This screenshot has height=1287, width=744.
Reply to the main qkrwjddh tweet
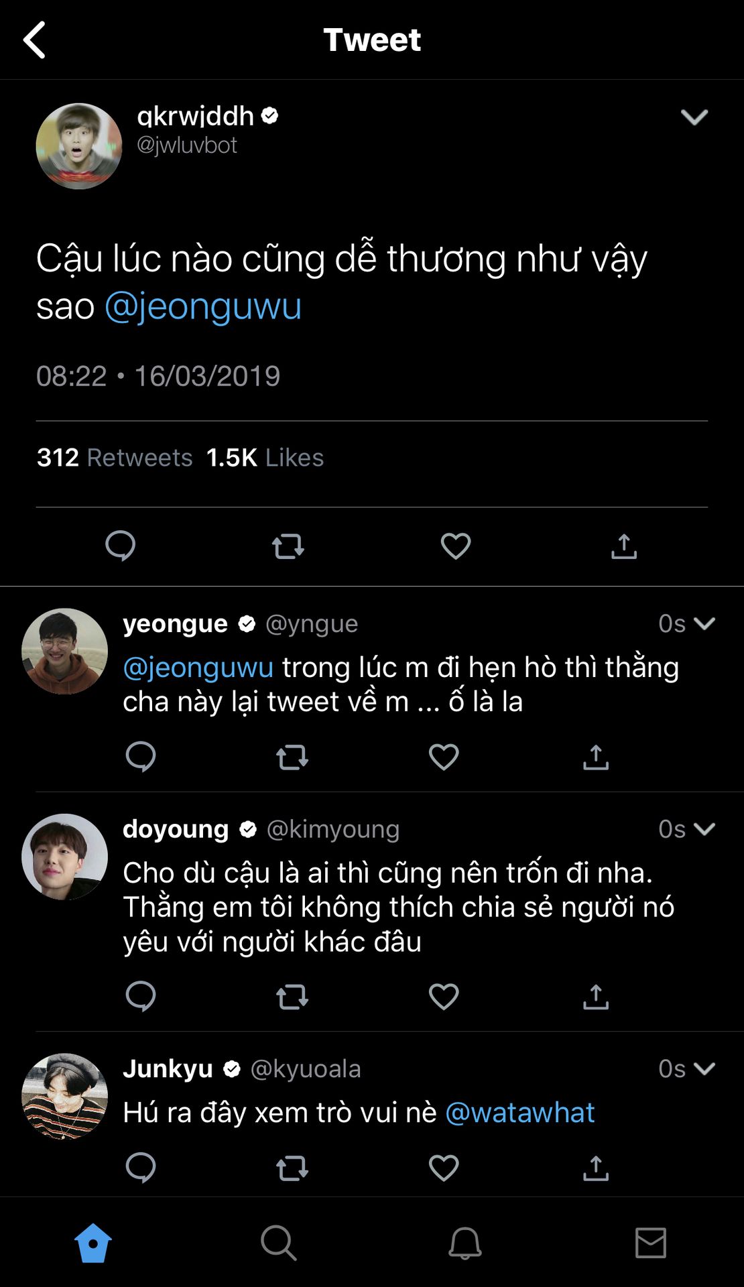coord(121,546)
